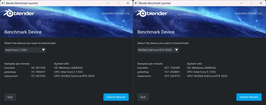Select the classroom score 25.347545
This screenshot has width=266, height=105.
38,76
